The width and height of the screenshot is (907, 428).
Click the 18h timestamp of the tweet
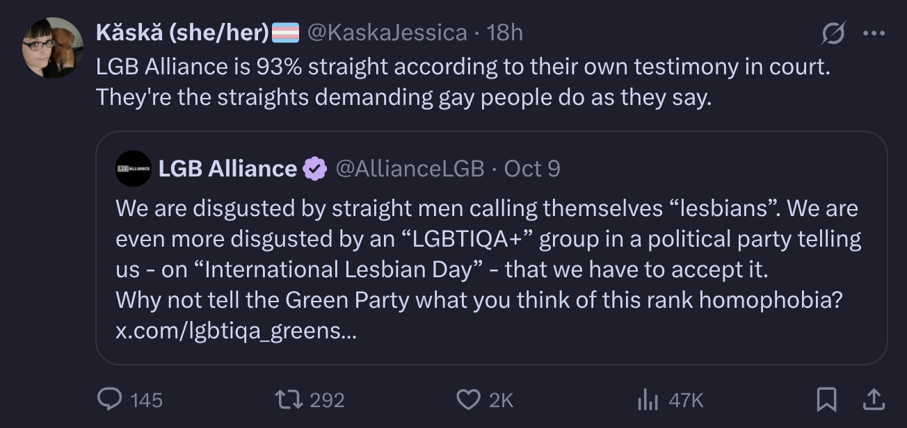click(504, 32)
